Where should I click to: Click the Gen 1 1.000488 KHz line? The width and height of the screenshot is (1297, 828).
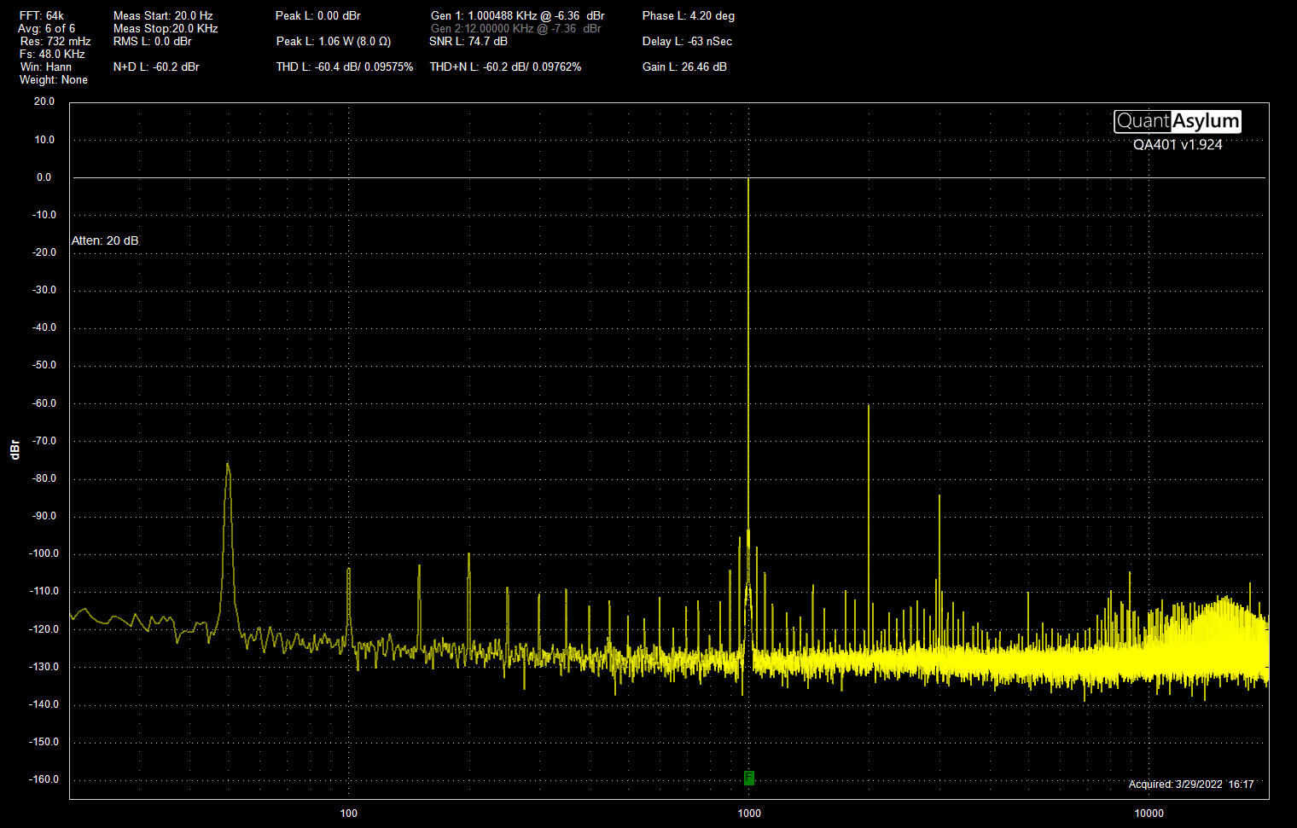point(518,15)
